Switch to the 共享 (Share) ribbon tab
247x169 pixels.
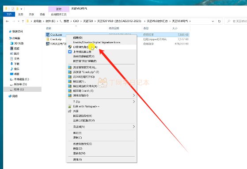click(31, 14)
